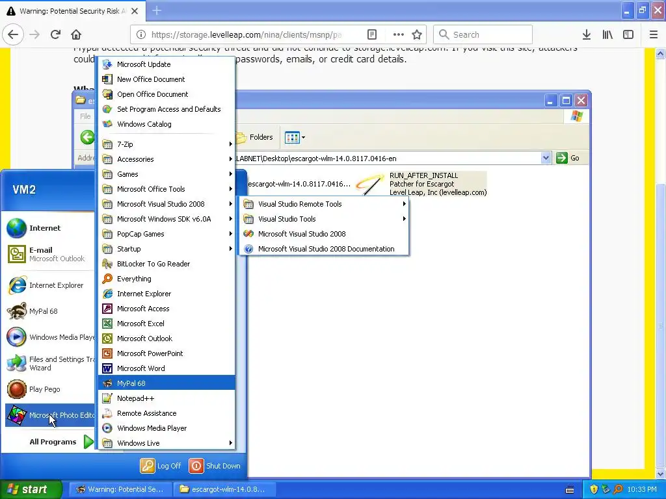
Task: Click the Windows start button
Action: pyautogui.click(x=31, y=489)
